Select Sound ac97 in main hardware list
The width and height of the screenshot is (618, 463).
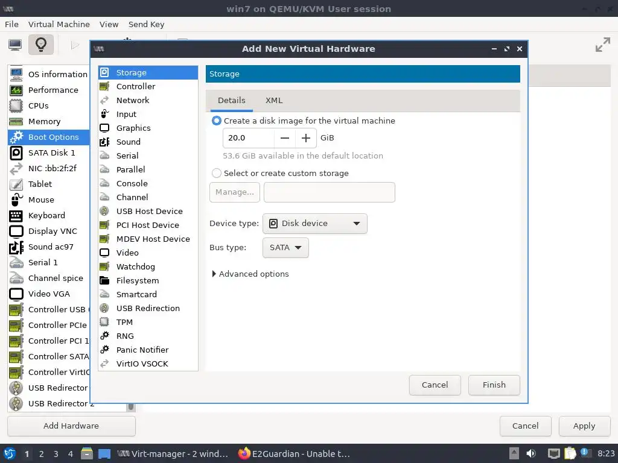pyautogui.click(x=49, y=247)
